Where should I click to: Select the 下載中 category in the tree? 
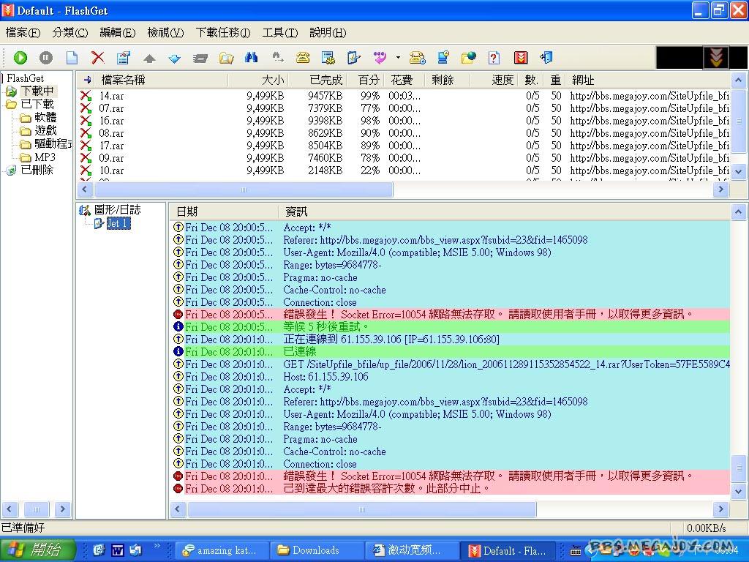37,91
